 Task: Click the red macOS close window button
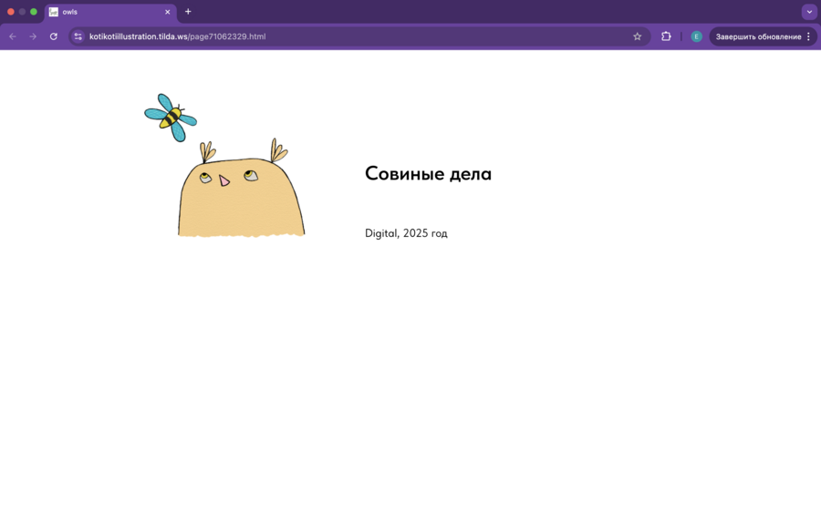pos(10,12)
